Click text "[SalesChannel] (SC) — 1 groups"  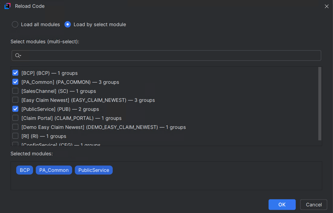[59, 91]
